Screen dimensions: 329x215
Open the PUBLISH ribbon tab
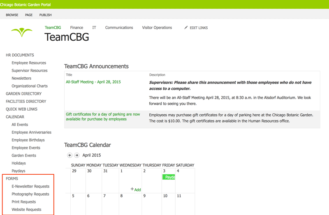45,15
